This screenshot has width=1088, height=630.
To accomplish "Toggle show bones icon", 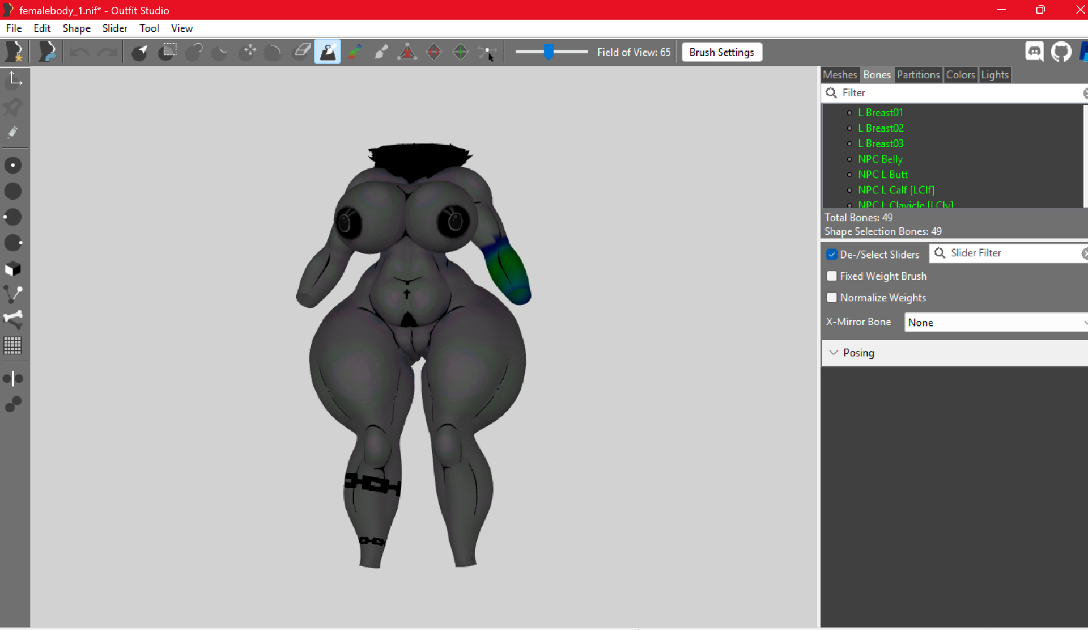I will (x=13, y=320).
